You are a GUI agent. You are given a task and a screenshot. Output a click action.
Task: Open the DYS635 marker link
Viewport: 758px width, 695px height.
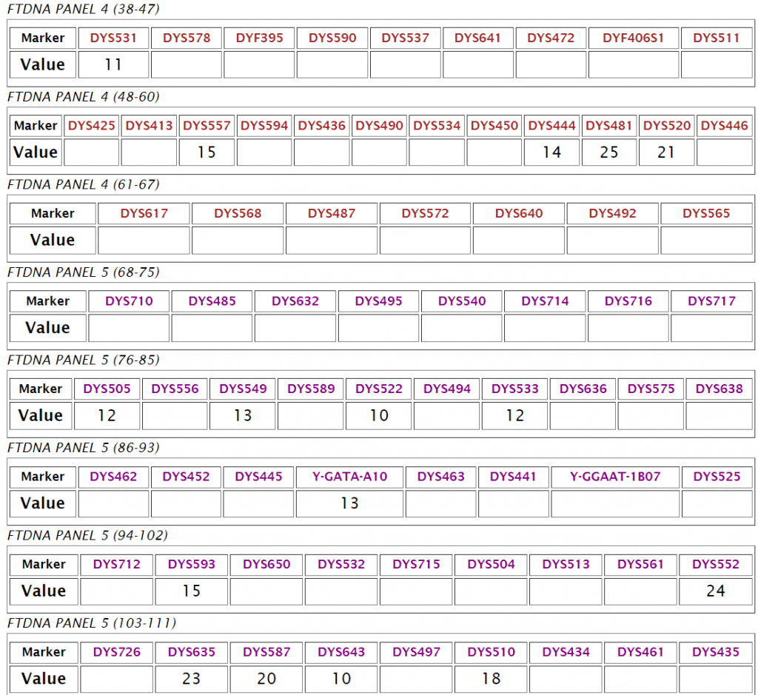(x=191, y=652)
